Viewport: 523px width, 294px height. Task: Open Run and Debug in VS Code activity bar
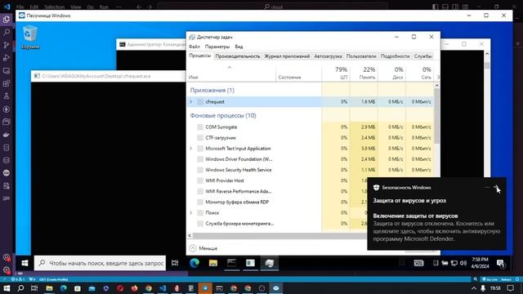[7, 58]
